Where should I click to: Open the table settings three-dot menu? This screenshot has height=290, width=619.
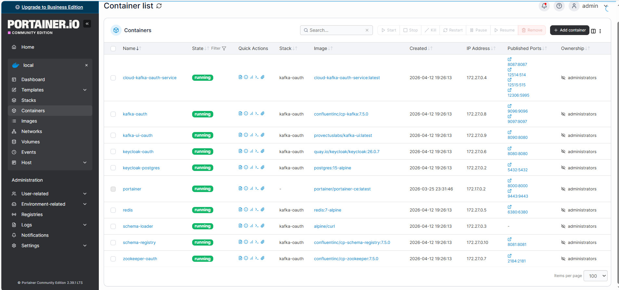tap(600, 31)
